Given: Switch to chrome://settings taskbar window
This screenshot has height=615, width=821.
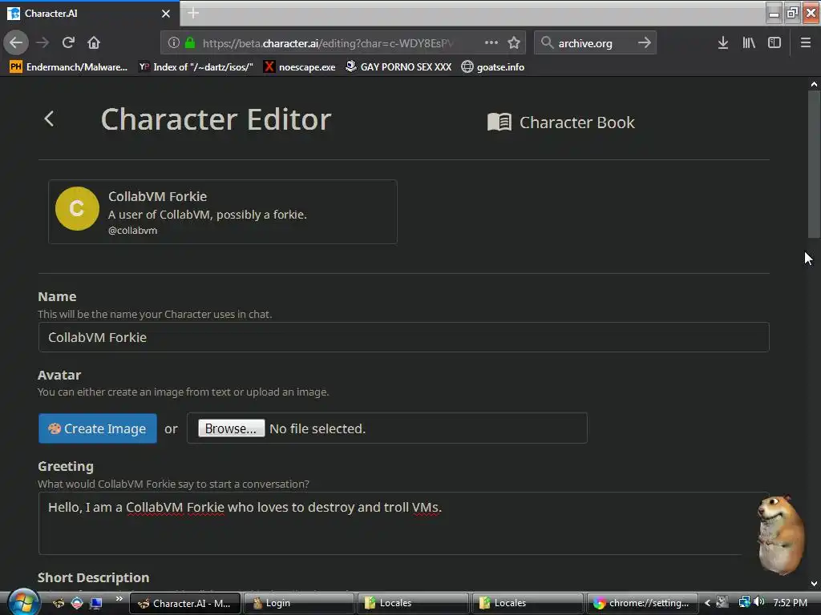Looking at the screenshot, I should click(642, 603).
